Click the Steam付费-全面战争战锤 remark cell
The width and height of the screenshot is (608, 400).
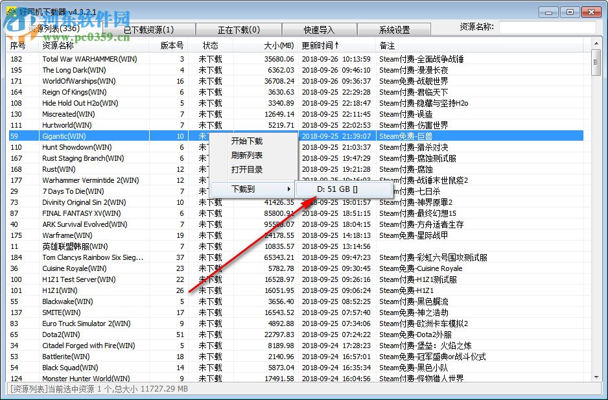point(421,59)
